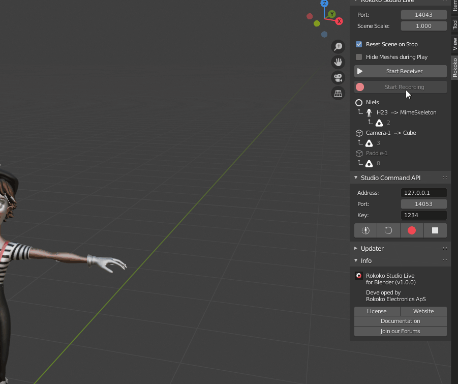
Task: Click the mime character's gloved hand
Action: pyautogui.click(x=107, y=263)
